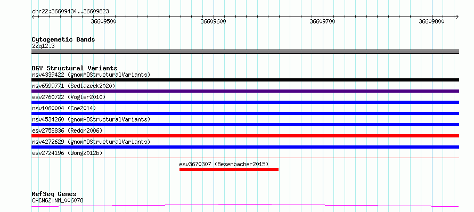Click the left arrow of the ruler
Image resolution: width=474 pixels, height=212 pixels.
coord(33,17)
